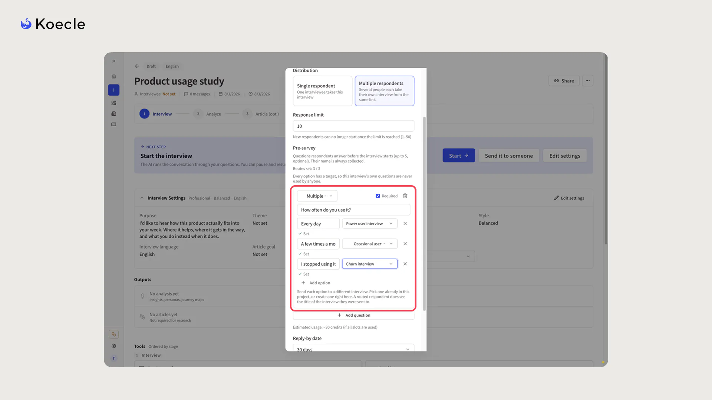Screen dimensions: 712x400
Task: Open the user avatar T
Action: click(x=114, y=358)
